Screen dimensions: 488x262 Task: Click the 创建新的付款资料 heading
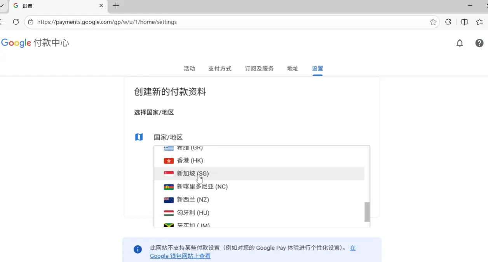[170, 92]
